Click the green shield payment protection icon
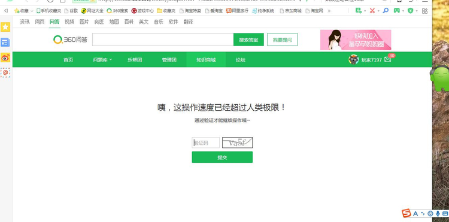Image resolution: width=449 pixels, height=222 pixels. tap(411, 11)
